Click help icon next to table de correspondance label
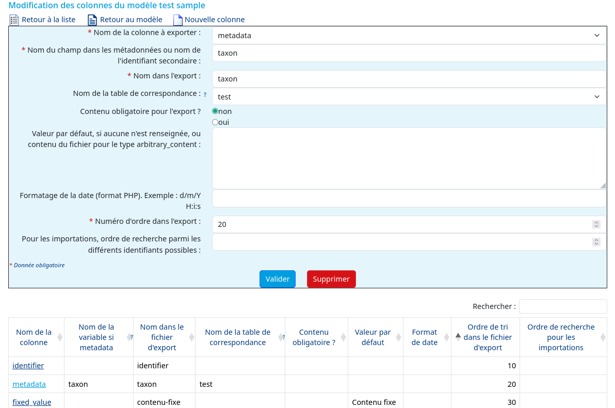Image resolution: width=615 pixels, height=408 pixels. [x=205, y=94]
